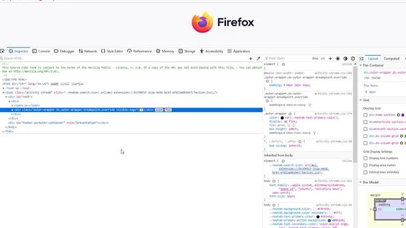Viewport: 406px width, 228px height.
Task: Click info icon next to flex-grow
Action: 293,125
